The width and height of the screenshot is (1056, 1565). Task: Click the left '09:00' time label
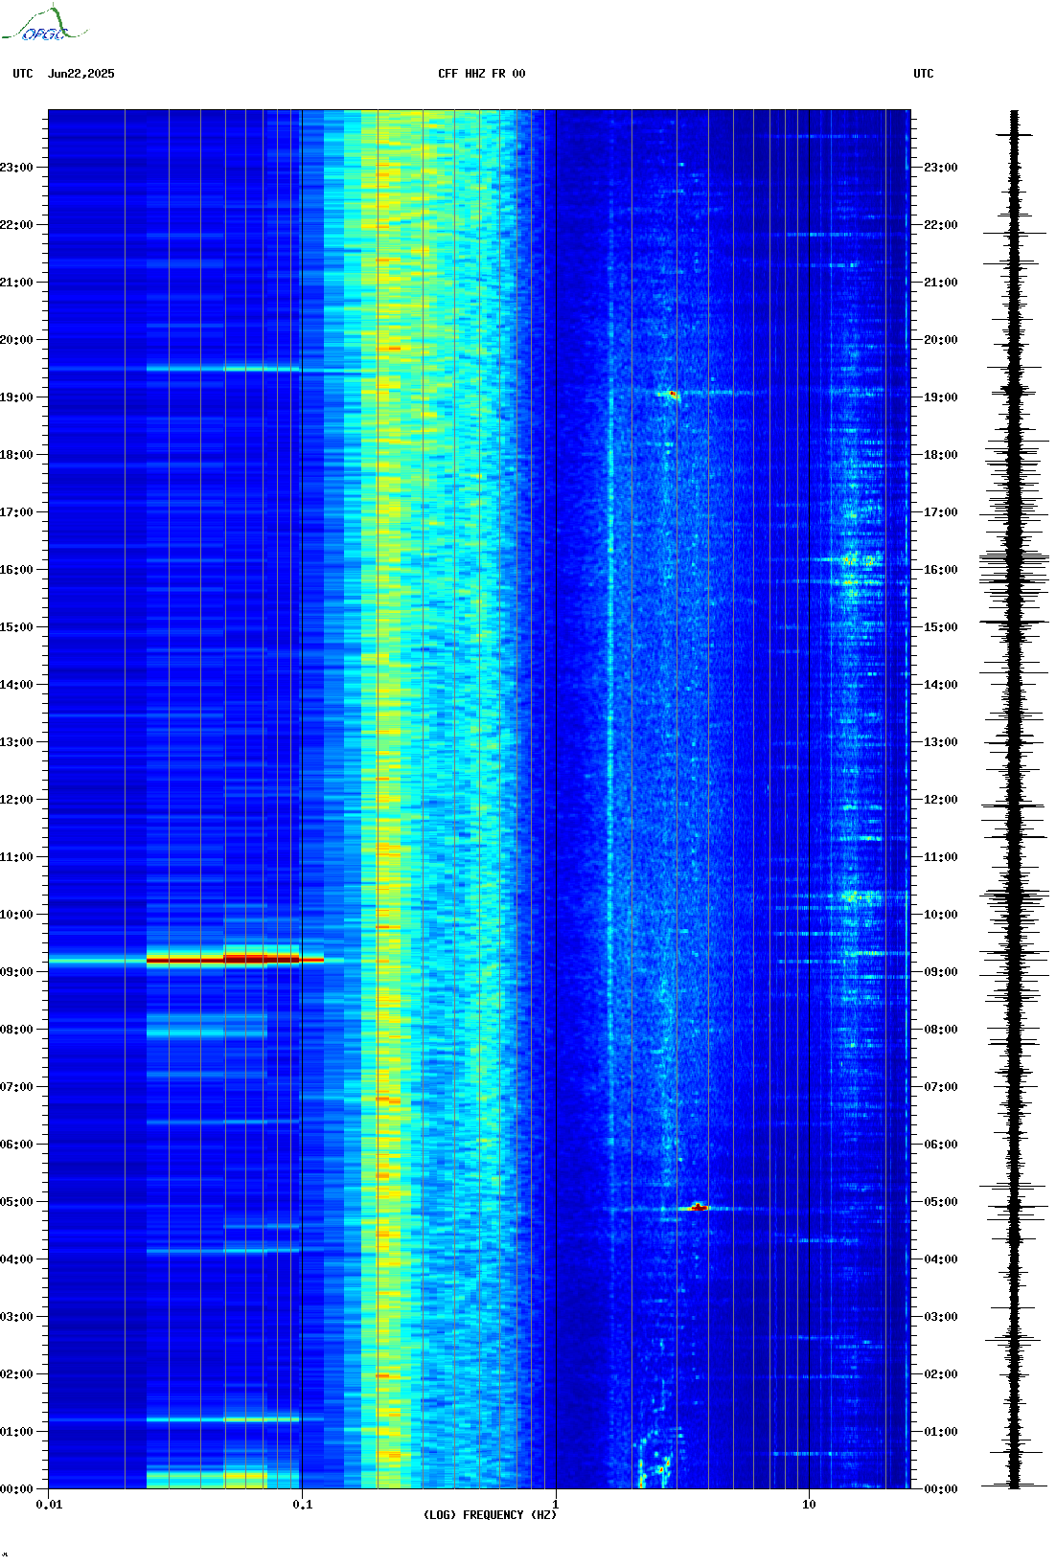pyautogui.click(x=16, y=972)
